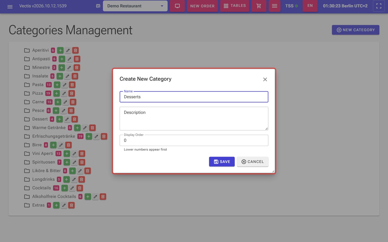This screenshot has height=242, width=388.
Task: Edit the Pasta category
Action: tap(65, 85)
